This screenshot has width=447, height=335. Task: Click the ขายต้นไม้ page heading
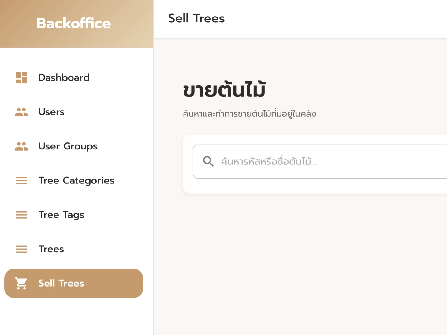[x=224, y=90]
